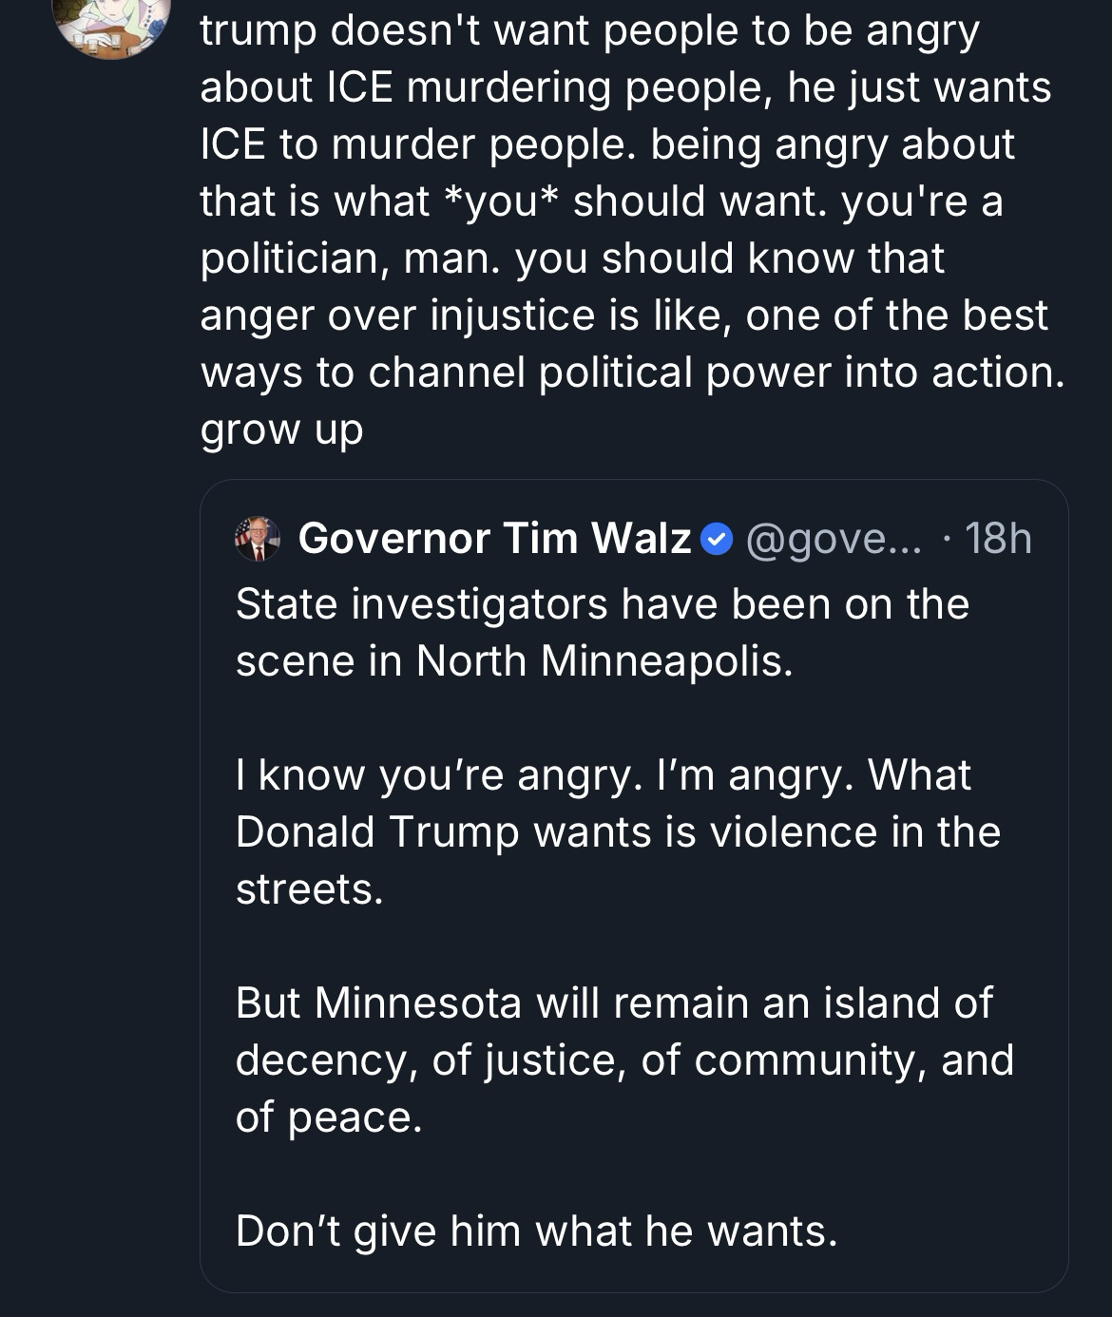Click the "anger over injustice" line
Image resolution: width=1112 pixels, height=1317 pixels.
(x=623, y=315)
